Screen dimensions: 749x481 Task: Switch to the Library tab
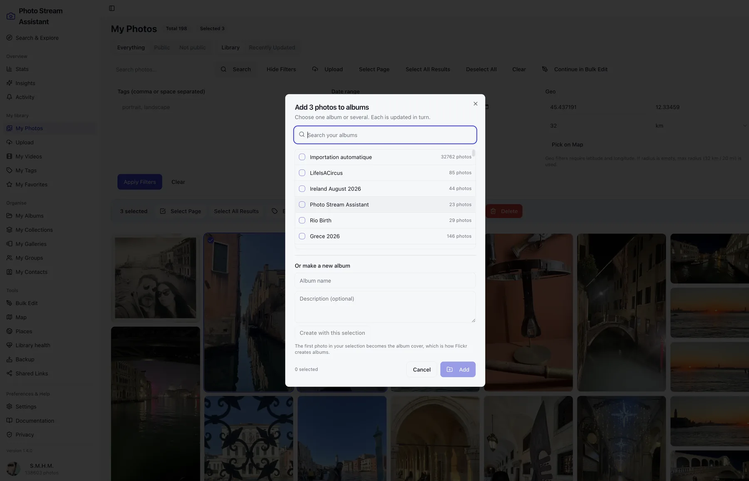pos(231,47)
